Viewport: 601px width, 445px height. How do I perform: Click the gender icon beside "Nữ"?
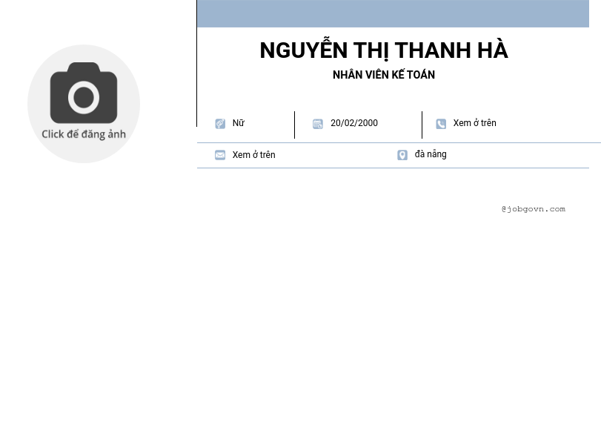click(x=220, y=124)
